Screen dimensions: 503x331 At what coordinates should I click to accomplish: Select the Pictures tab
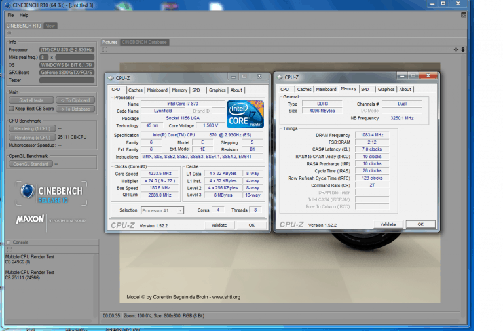[110, 42]
